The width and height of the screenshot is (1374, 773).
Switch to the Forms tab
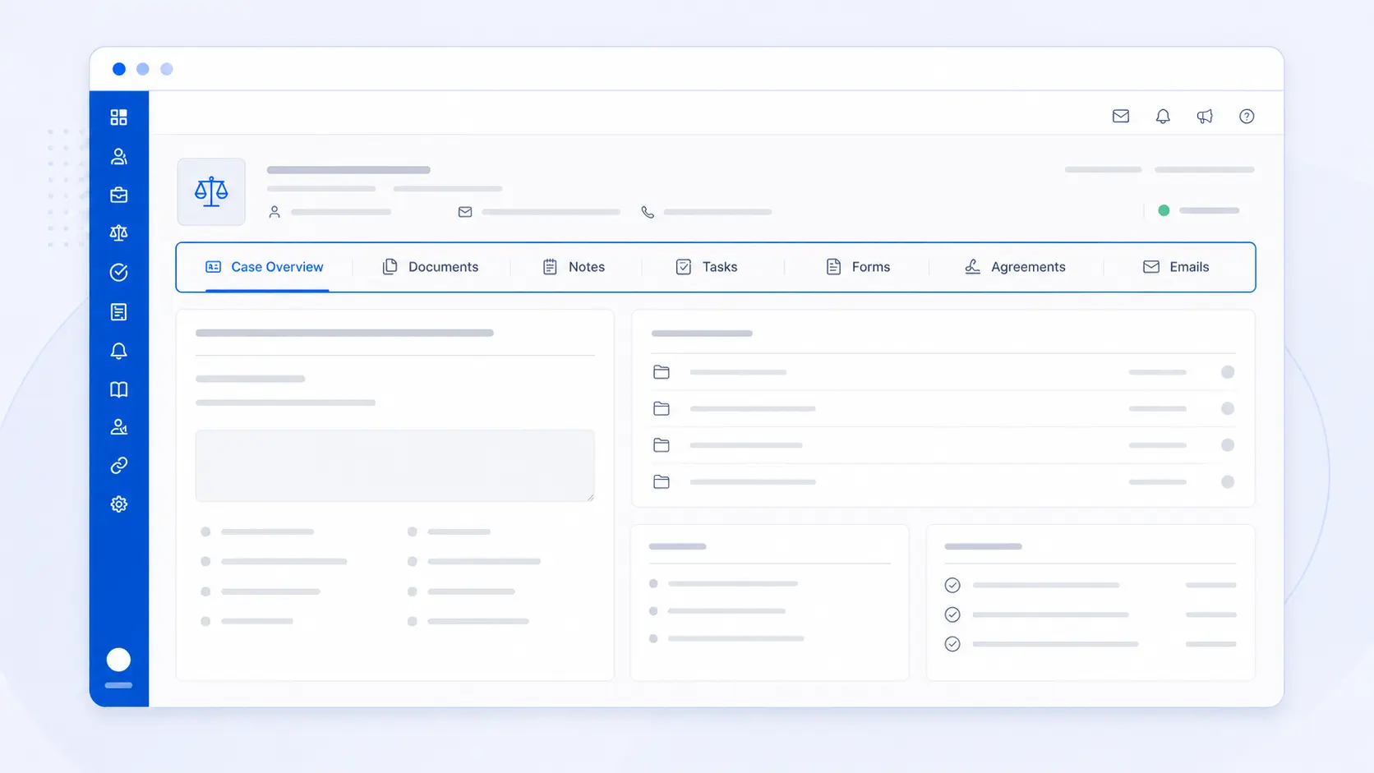[x=858, y=267]
